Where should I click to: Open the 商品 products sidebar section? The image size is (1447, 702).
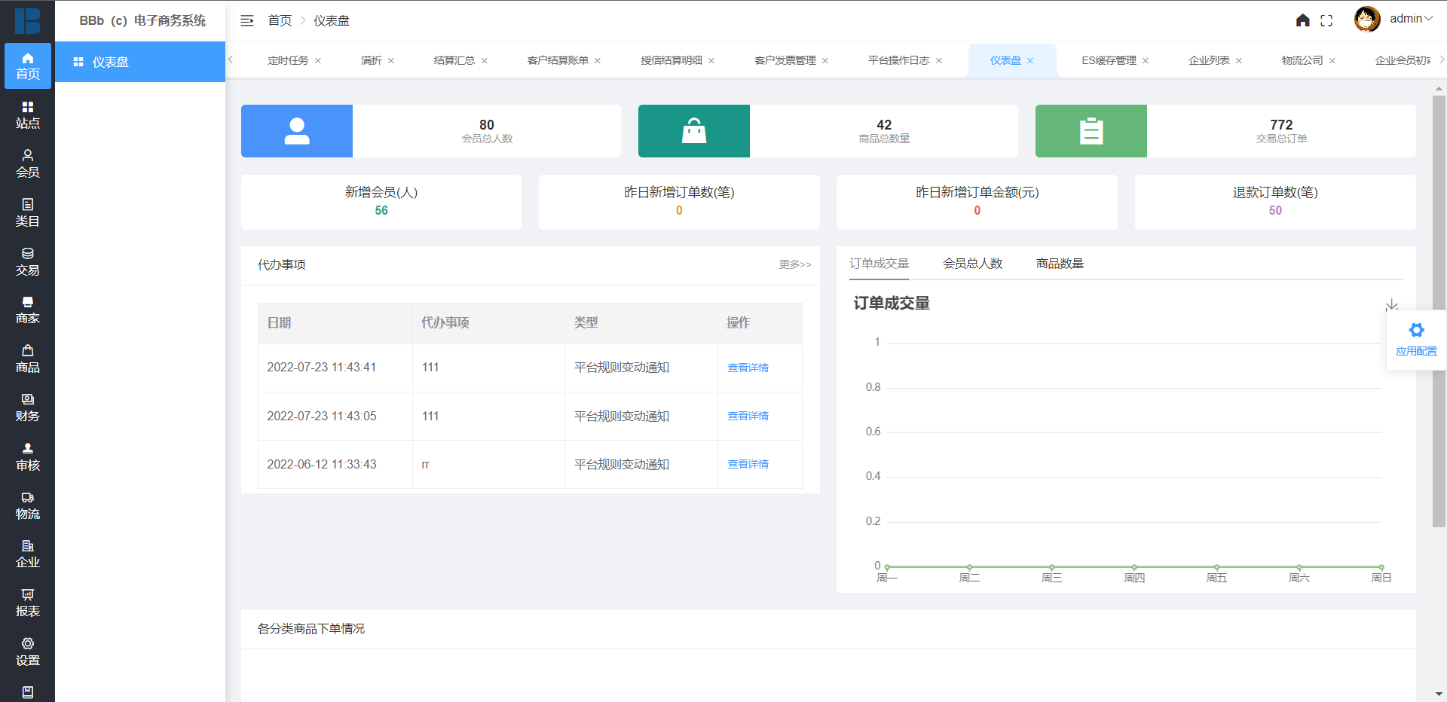click(x=28, y=359)
